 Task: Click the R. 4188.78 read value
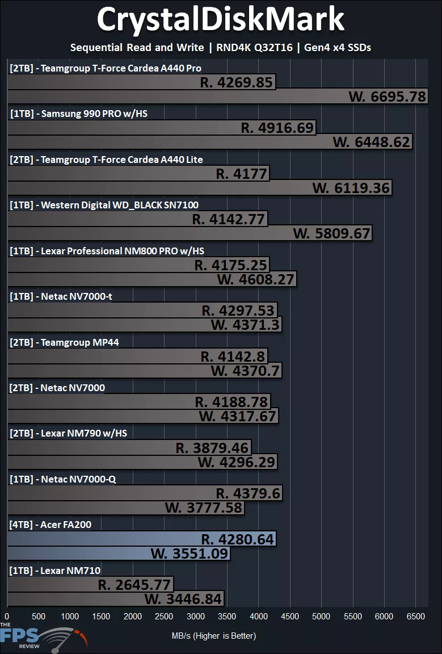point(232,402)
